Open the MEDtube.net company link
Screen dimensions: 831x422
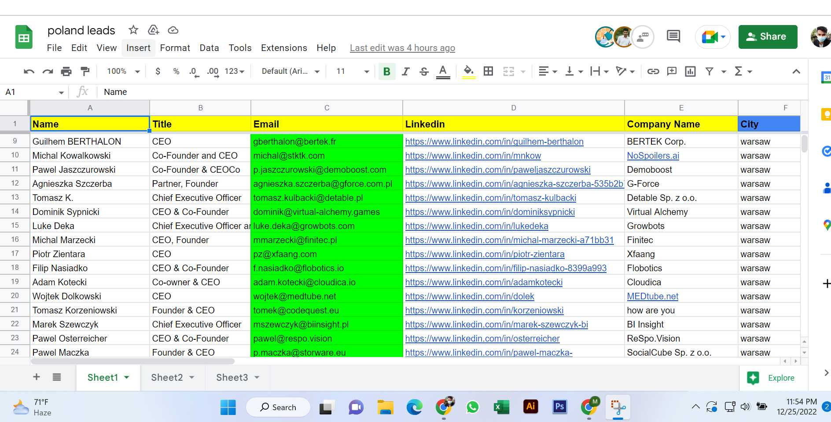[652, 296]
